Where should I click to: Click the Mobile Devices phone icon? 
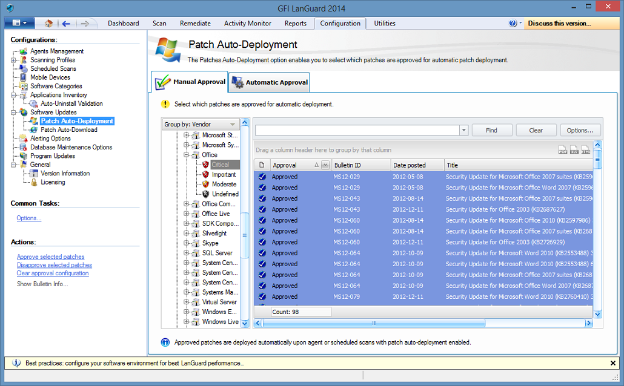(x=24, y=77)
